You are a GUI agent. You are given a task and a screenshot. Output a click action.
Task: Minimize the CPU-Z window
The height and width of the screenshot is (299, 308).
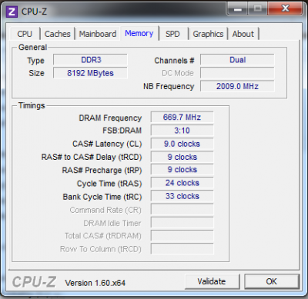238,9
